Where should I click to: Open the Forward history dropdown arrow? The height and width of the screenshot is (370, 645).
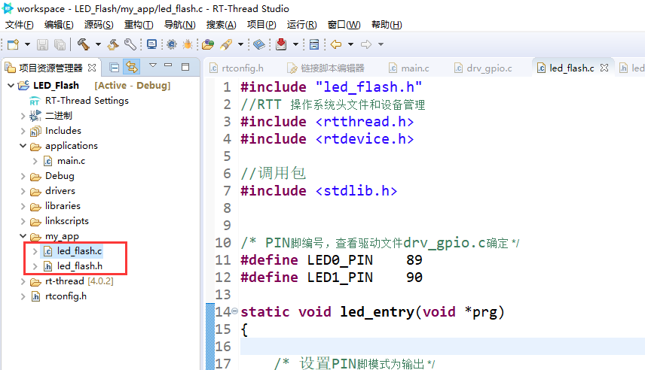click(x=381, y=44)
